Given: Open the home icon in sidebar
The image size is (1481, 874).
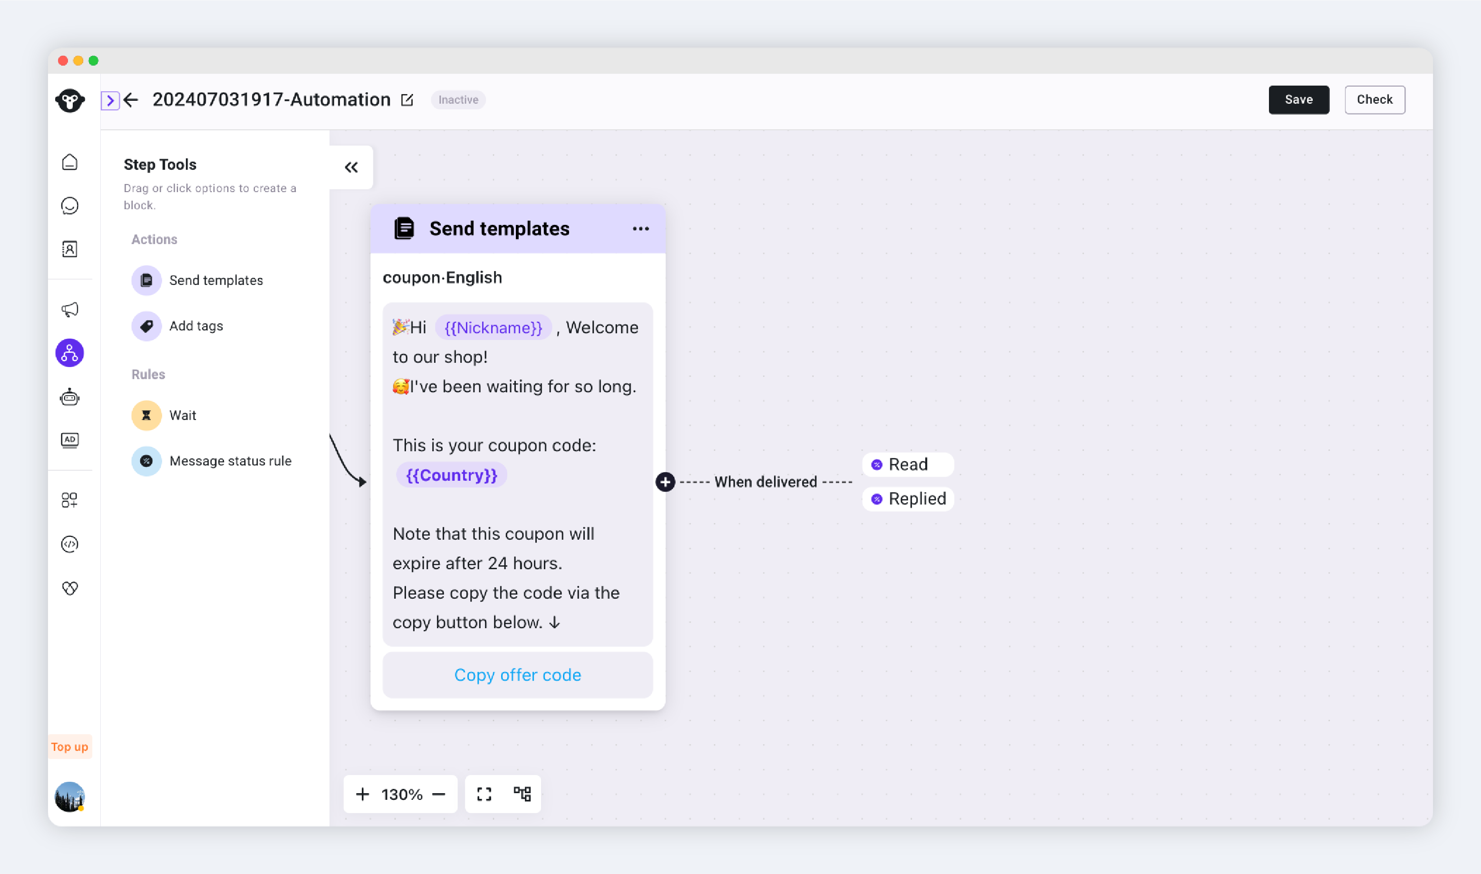Looking at the screenshot, I should pos(69,162).
